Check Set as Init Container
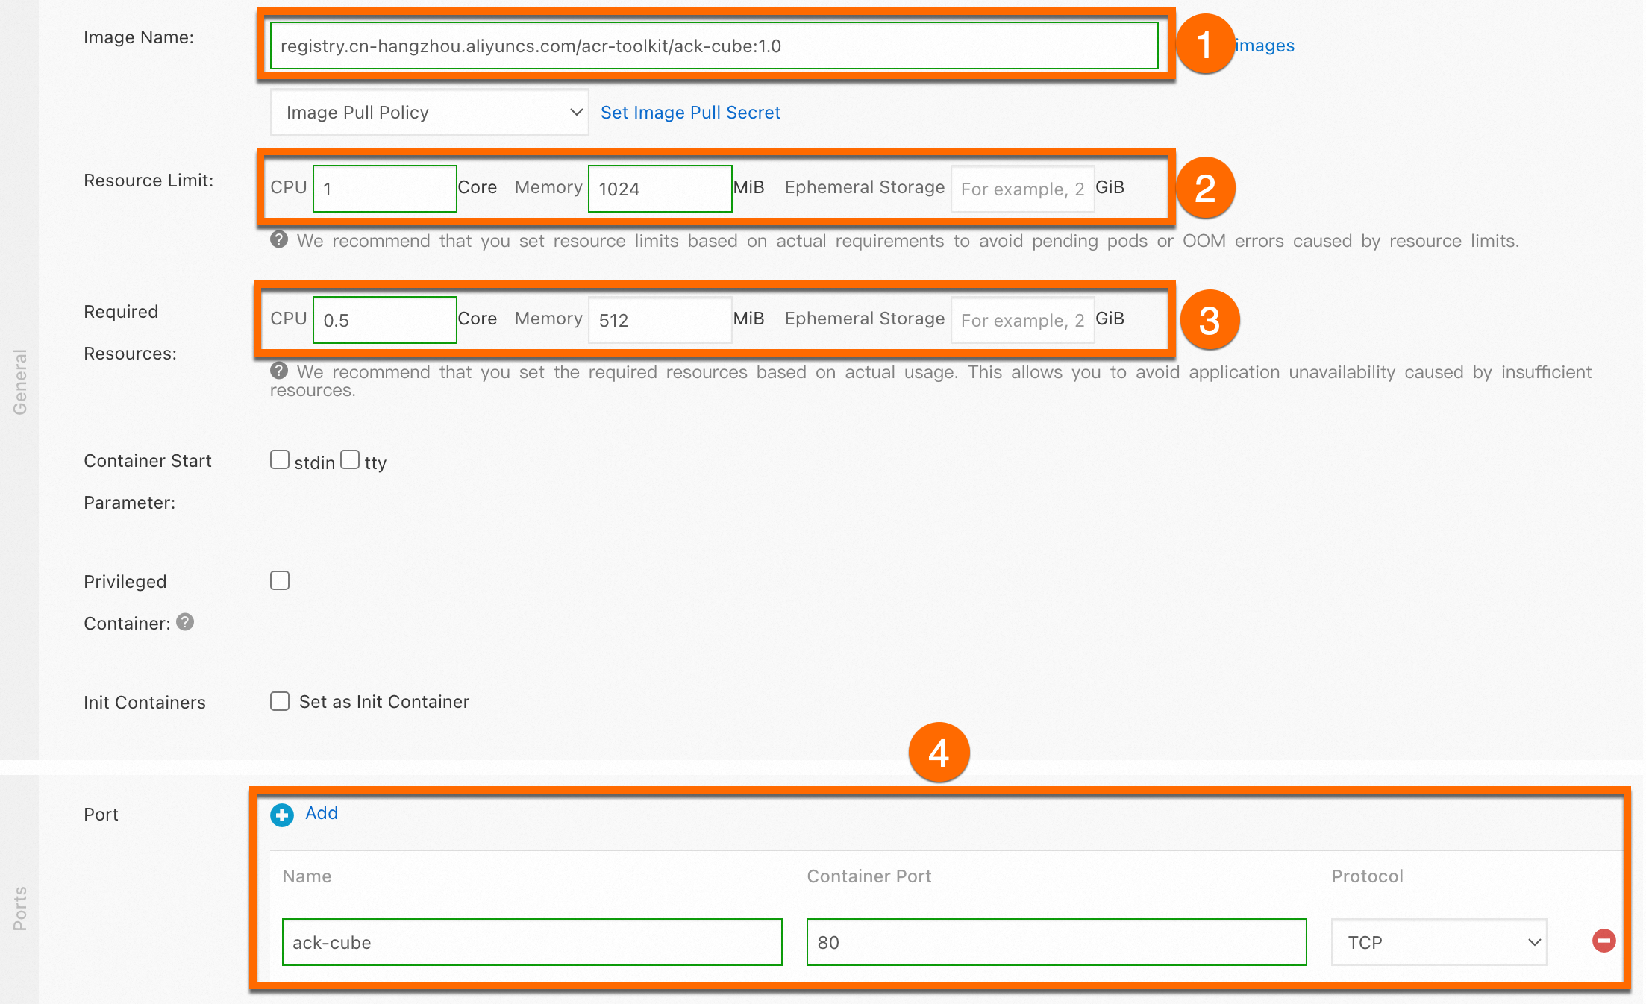 280,701
